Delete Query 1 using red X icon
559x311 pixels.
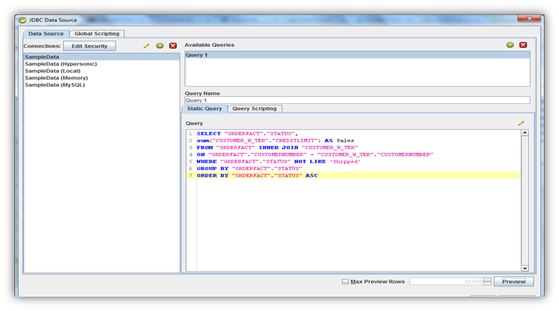[523, 45]
